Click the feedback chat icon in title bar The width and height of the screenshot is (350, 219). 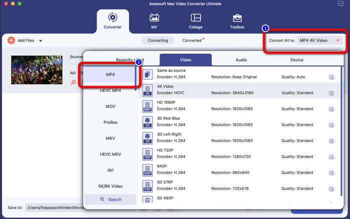[x=340, y=3]
